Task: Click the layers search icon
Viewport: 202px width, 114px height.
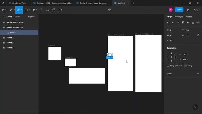Action: (4, 17)
